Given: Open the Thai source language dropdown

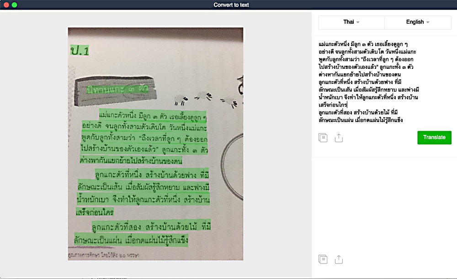Looking at the screenshot, I should click(351, 22).
